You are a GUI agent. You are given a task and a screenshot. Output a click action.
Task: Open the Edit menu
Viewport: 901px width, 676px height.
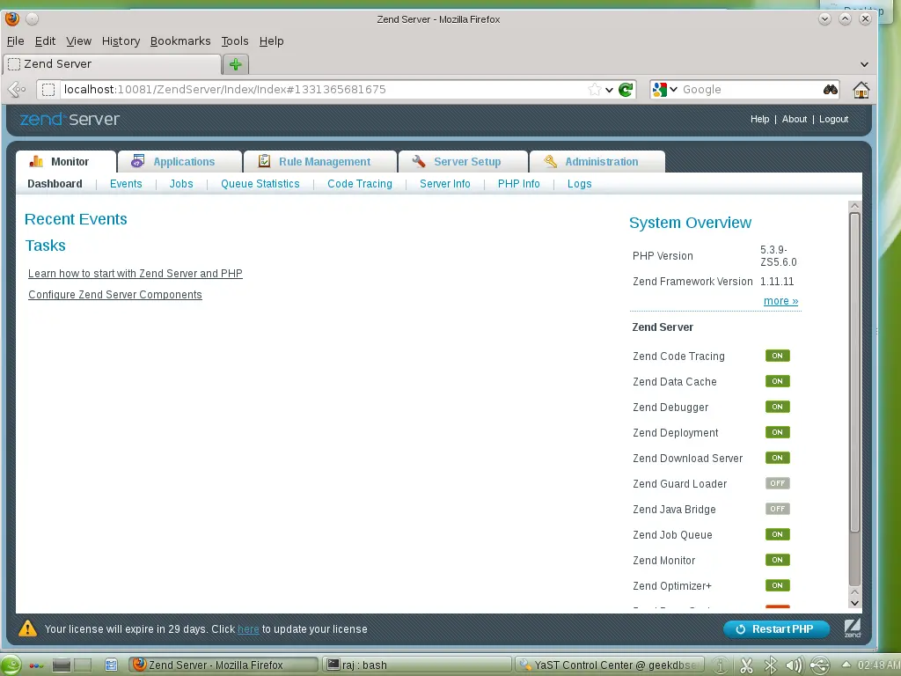(x=45, y=40)
